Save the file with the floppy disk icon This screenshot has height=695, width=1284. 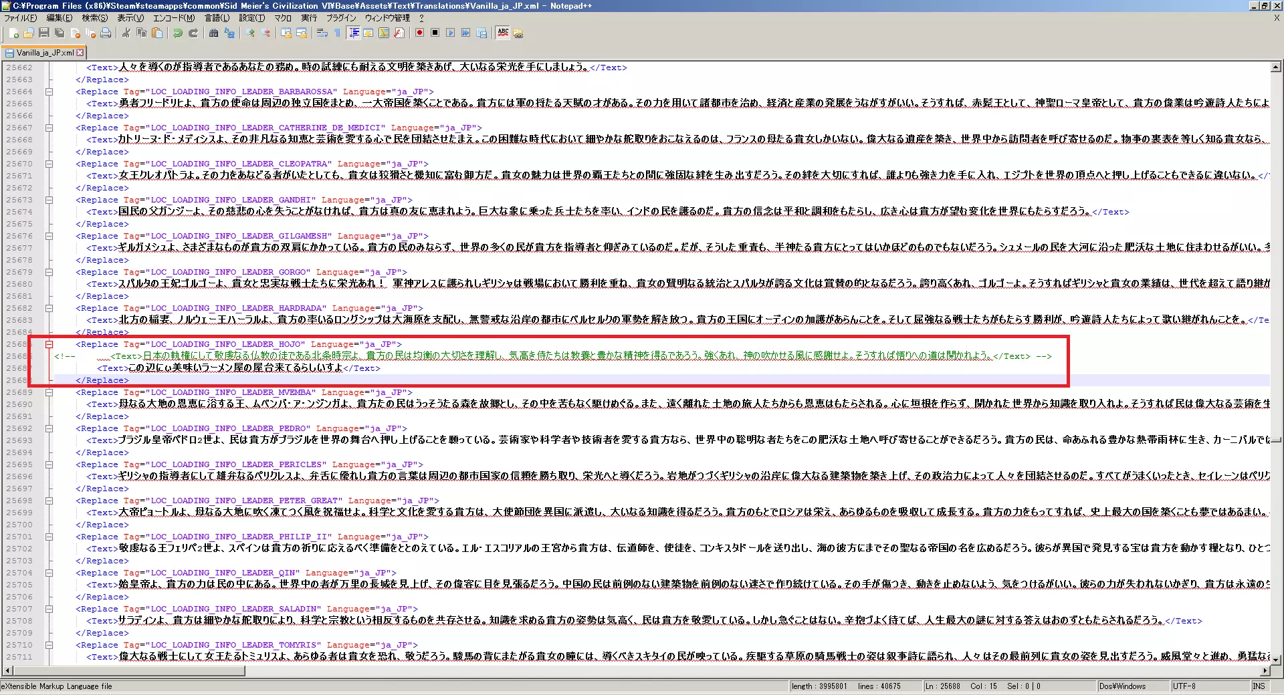pos(44,33)
